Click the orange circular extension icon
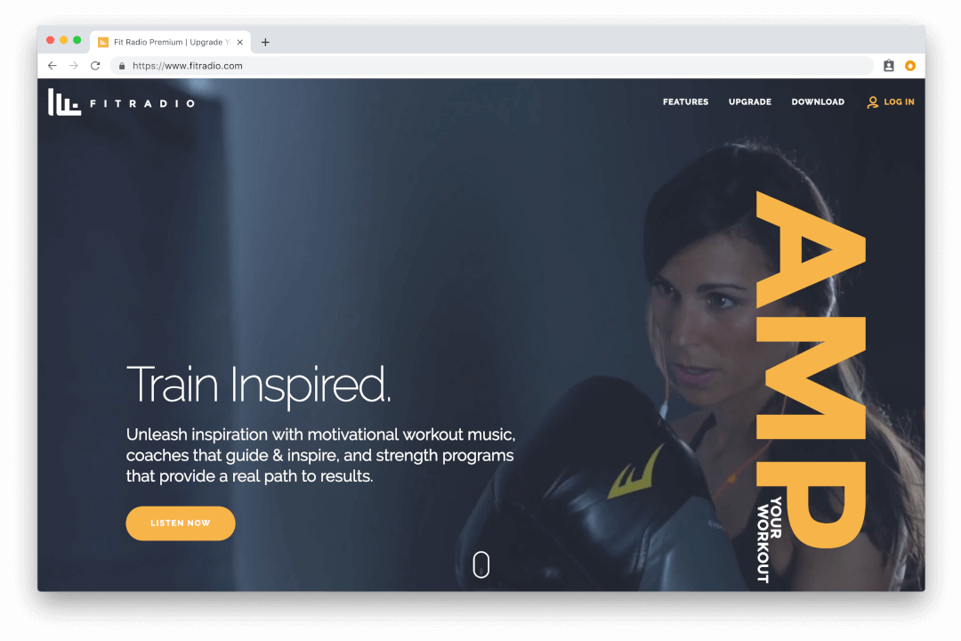The width and height of the screenshot is (961, 641). (x=910, y=66)
